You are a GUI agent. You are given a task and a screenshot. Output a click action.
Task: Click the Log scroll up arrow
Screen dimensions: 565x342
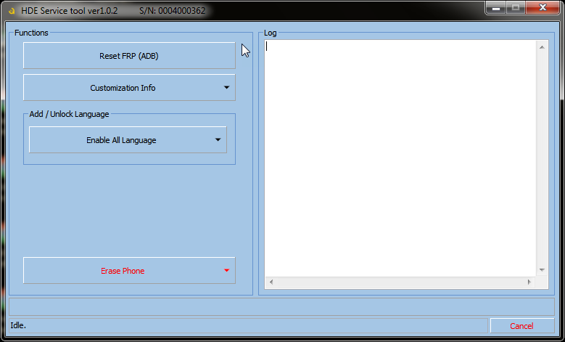542,48
